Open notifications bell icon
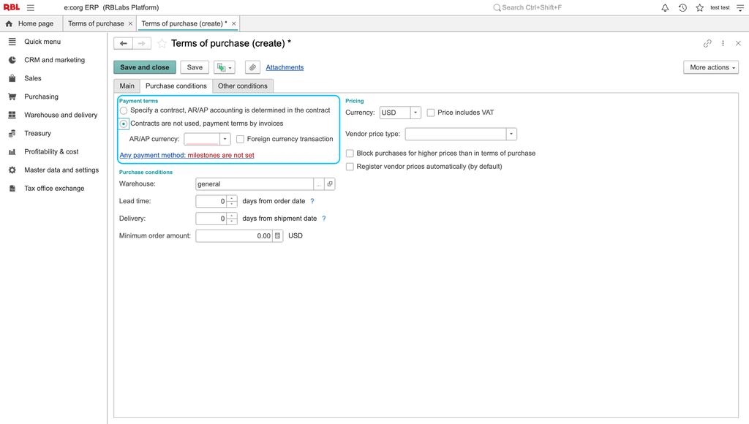 coord(665,7)
